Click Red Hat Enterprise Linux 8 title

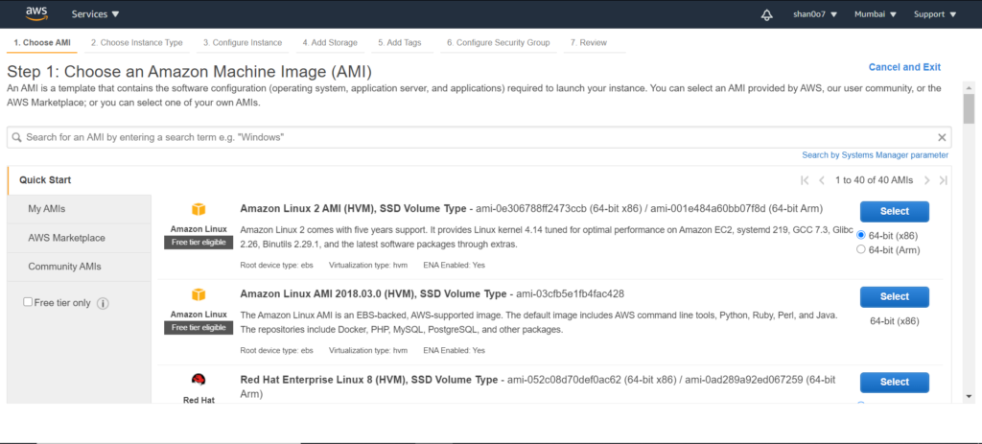pos(369,380)
